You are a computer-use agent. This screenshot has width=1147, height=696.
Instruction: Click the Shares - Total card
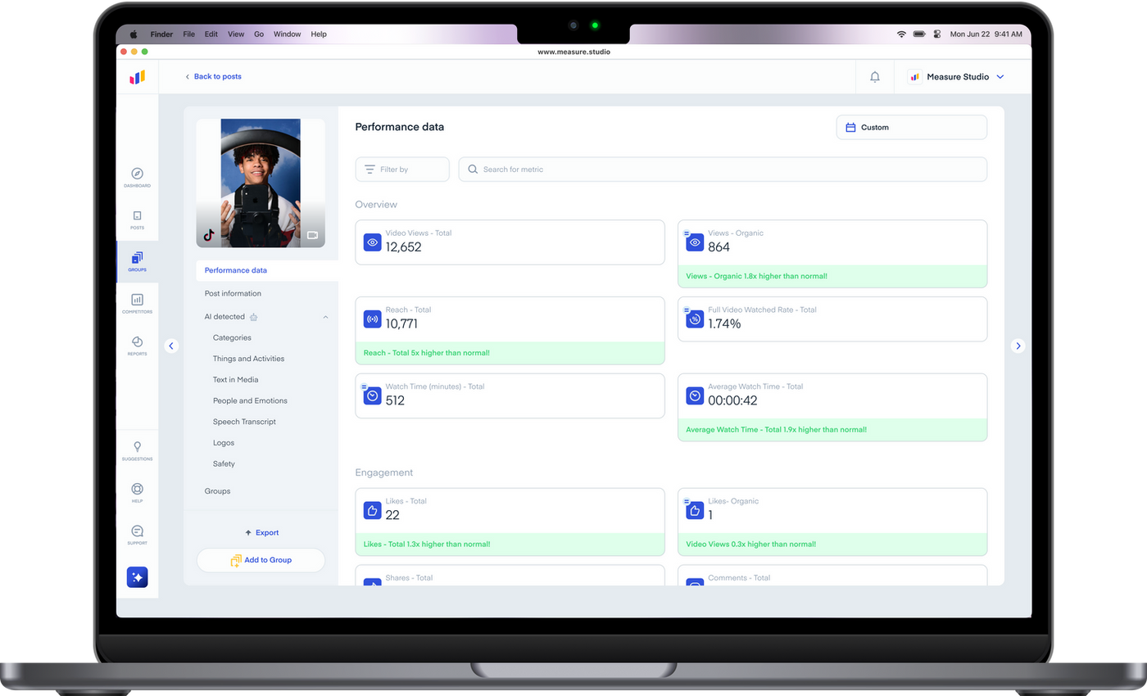click(510, 575)
